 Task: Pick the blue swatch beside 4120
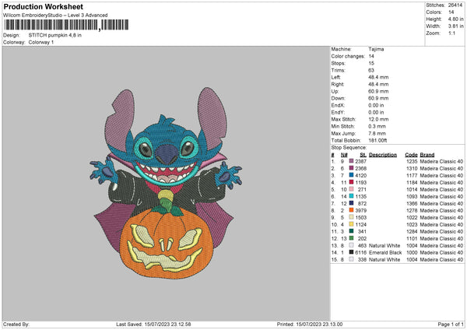pos(351,175)
